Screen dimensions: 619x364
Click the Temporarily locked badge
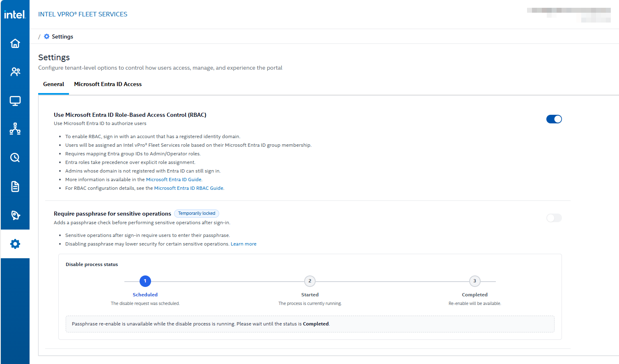tap(197, 214)
